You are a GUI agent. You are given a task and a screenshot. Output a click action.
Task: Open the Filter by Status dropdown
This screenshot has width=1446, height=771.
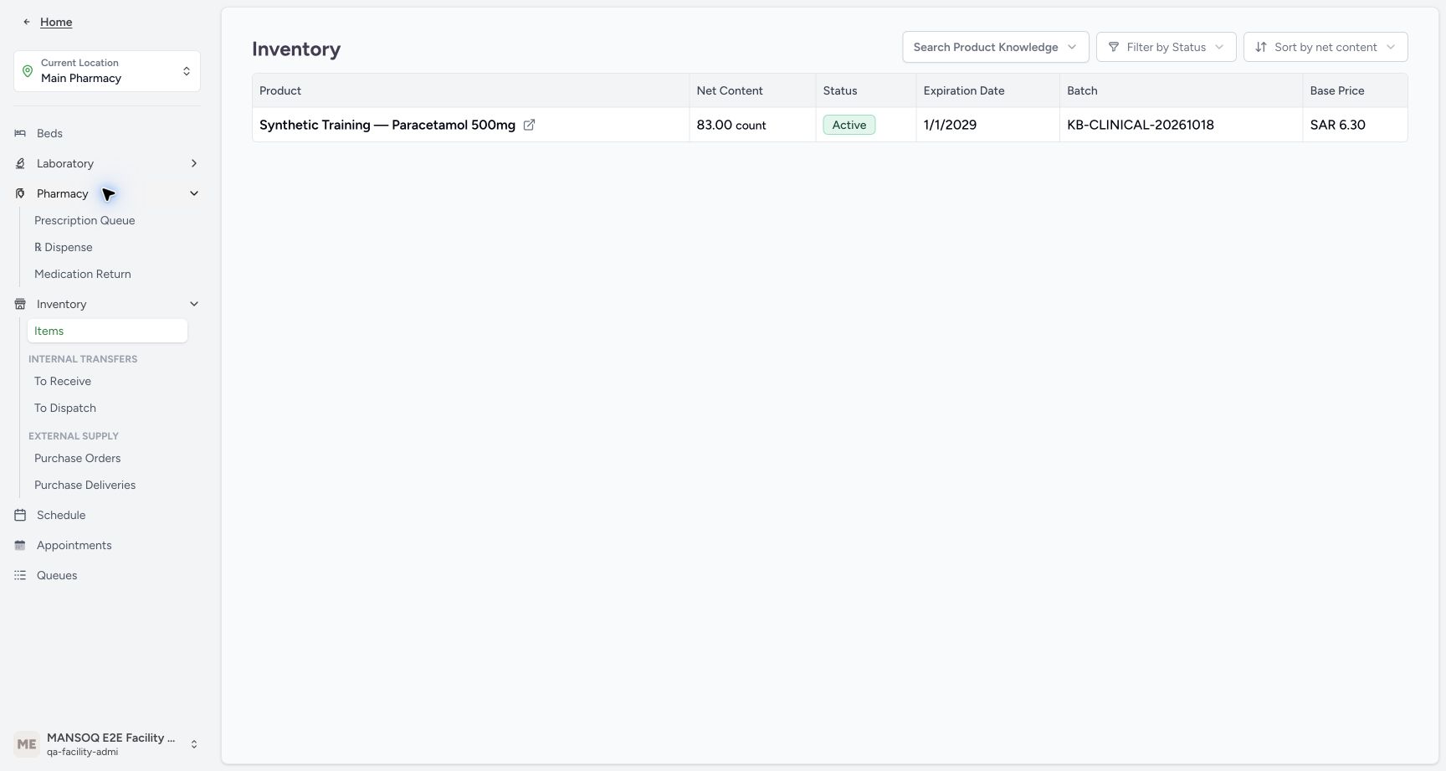[x=1166, y=47]
